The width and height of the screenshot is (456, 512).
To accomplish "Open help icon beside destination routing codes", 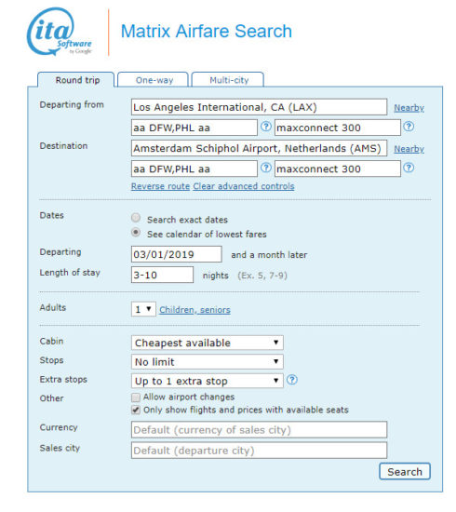I will (266, 168).
